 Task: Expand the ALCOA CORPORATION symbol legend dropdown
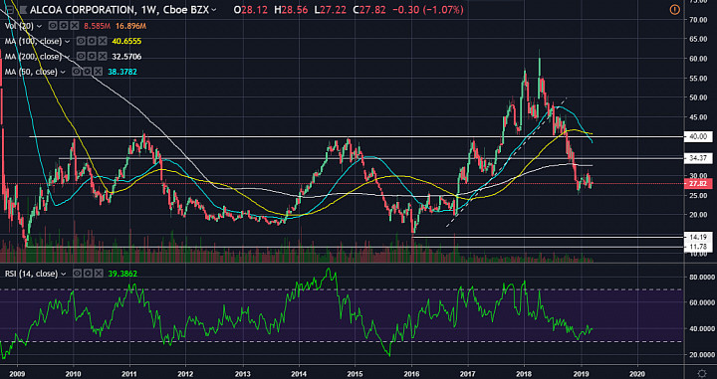214,10
